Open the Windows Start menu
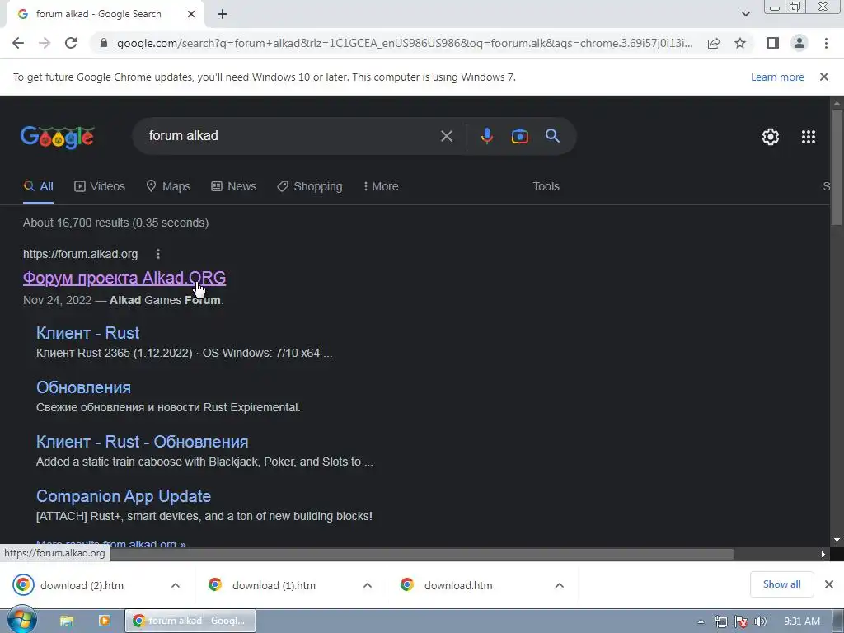 coord(21,621)
